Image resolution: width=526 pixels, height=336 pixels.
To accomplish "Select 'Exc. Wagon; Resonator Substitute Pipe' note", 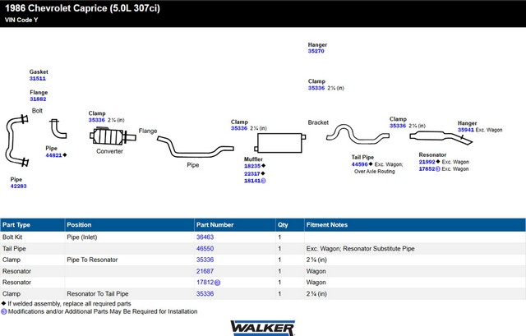I will [x=360, y=248].
